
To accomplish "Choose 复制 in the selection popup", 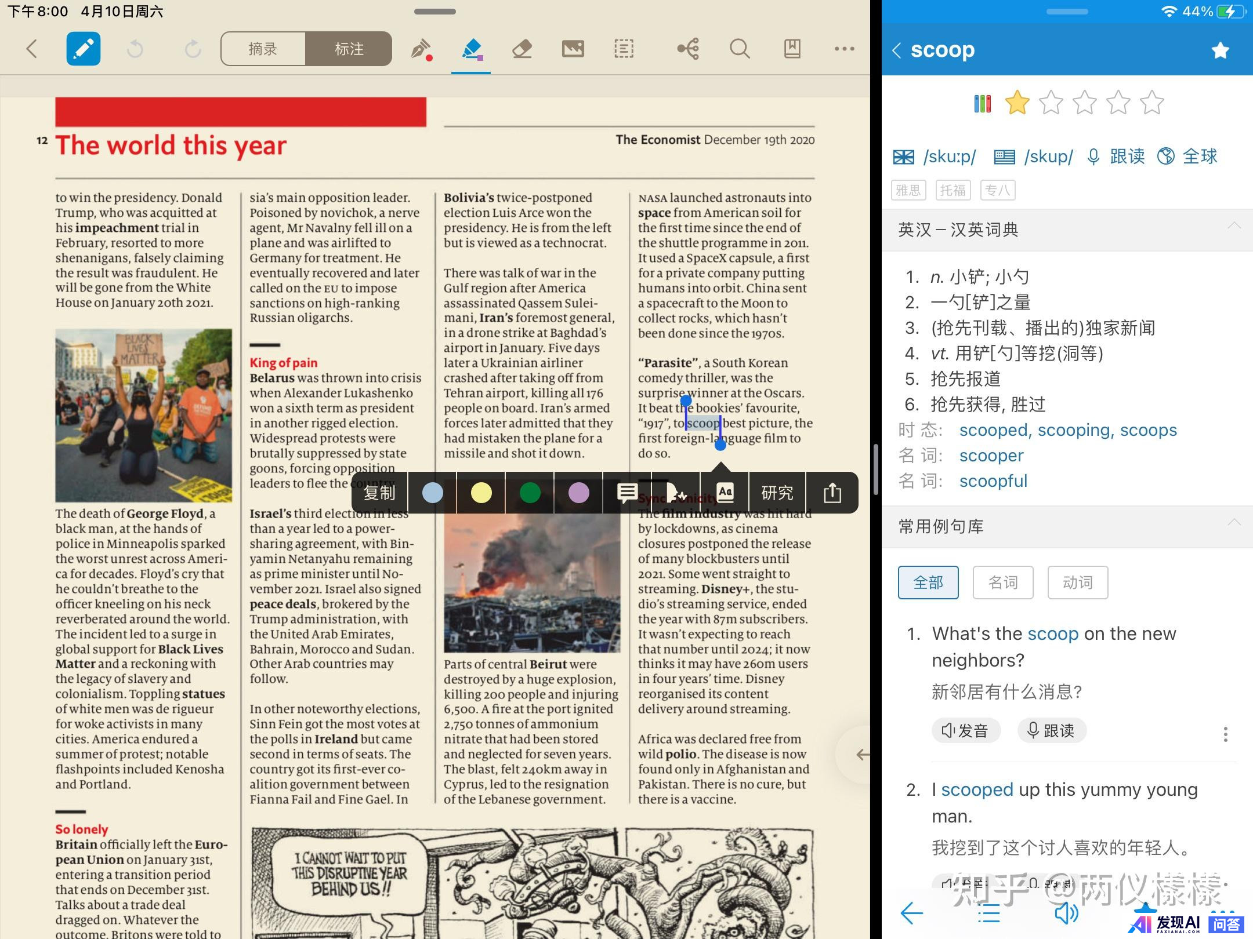I will coord(379,493).
